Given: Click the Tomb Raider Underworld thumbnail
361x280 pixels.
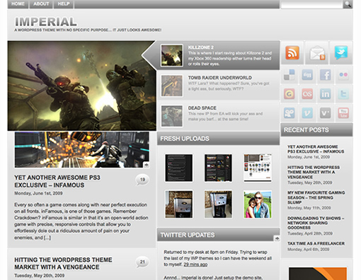Looking at the screenshot, I should tap(172, 86).
